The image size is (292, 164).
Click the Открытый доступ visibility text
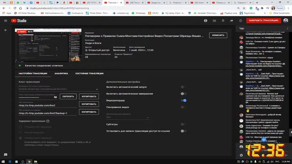(x=99, y=50)
